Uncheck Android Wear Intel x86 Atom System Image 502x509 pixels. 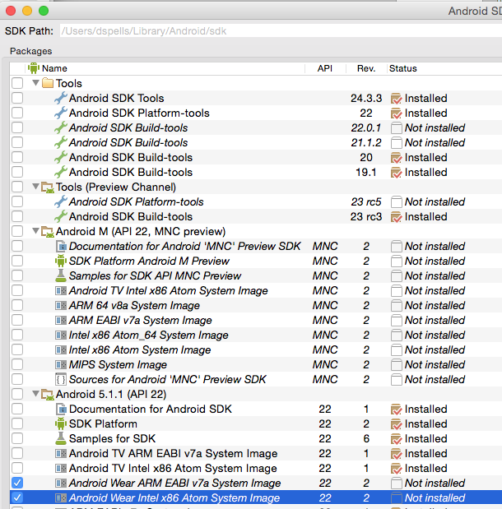point(17,497)
